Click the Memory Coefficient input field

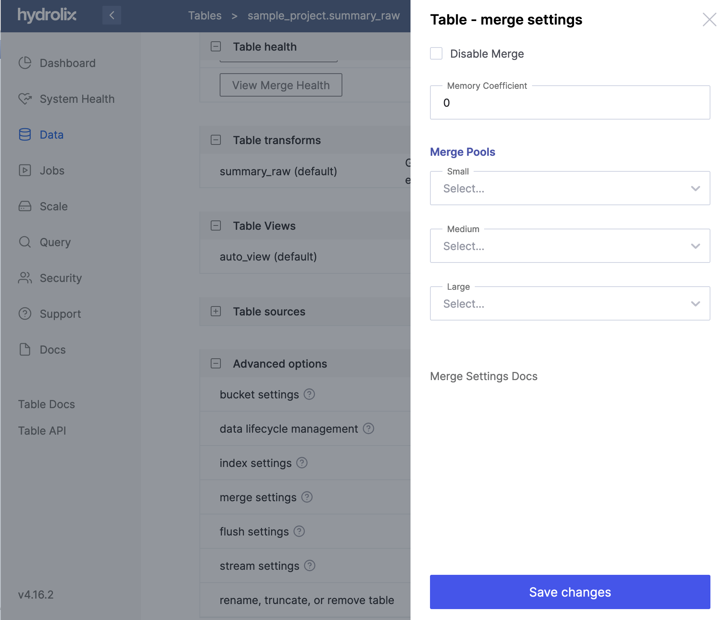(570, 103)
